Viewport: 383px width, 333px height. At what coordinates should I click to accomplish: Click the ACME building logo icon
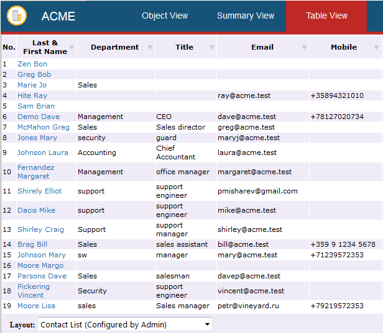(17, 16)
